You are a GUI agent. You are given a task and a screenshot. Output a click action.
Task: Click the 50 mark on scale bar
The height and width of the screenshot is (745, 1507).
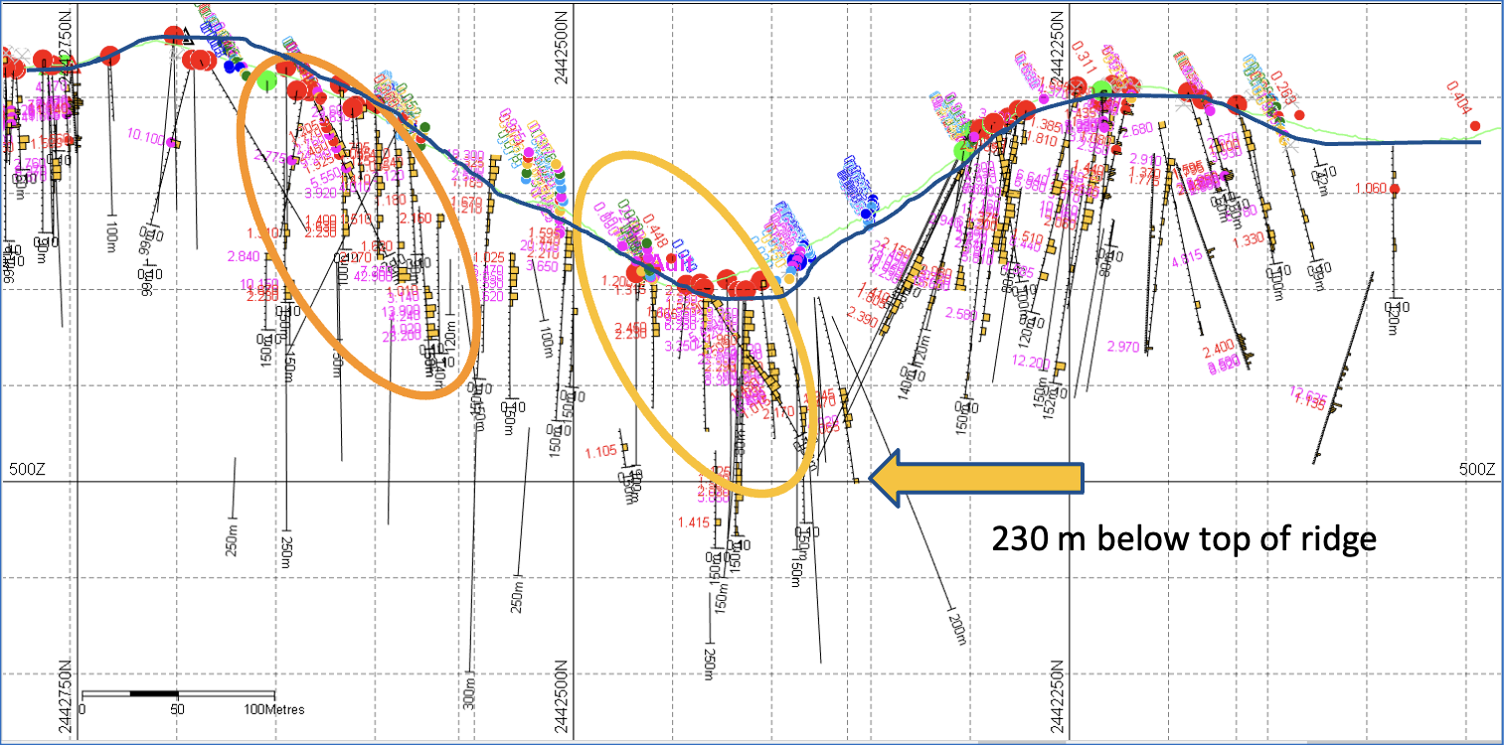point(177,709)
